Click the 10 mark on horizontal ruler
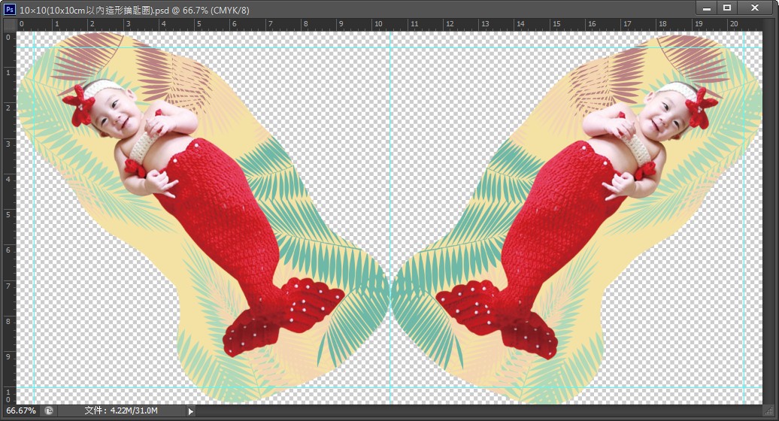 point(377,24)
